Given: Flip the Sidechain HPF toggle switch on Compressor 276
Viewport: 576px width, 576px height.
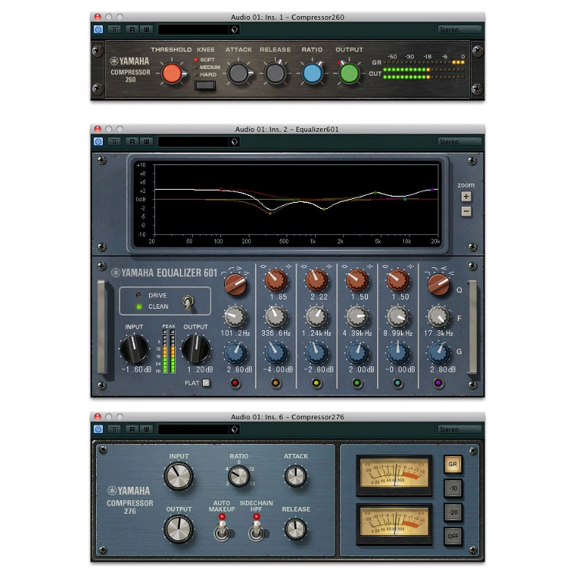Looking at the screenshot, I should [257, 531].
